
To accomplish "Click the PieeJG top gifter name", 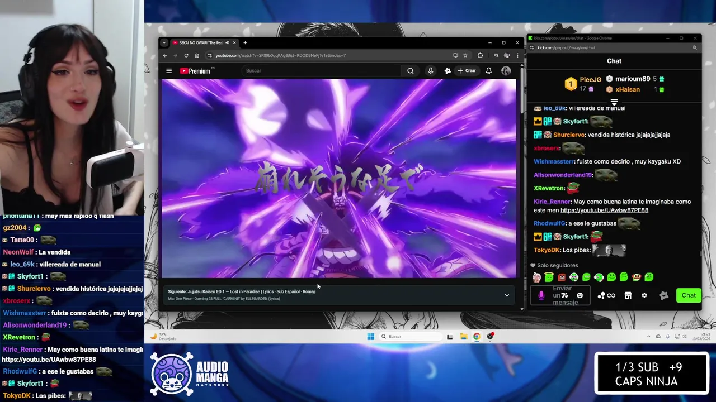I will 590,80.
